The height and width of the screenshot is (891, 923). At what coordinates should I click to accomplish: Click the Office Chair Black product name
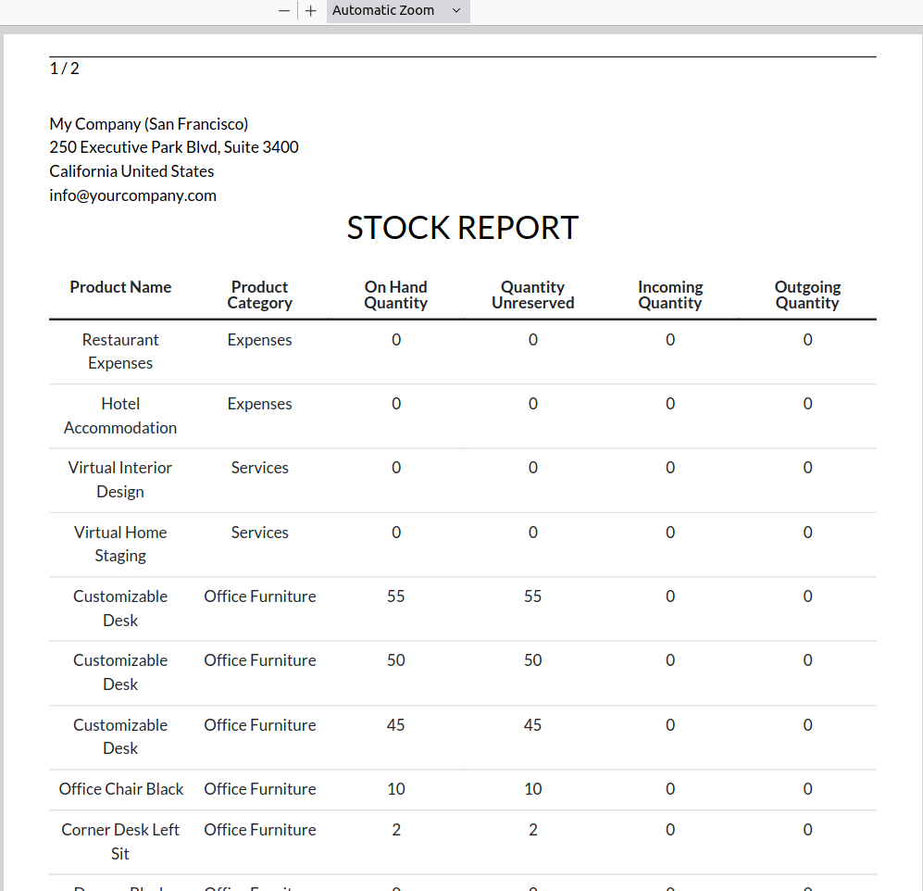click(x=121, y=789)
